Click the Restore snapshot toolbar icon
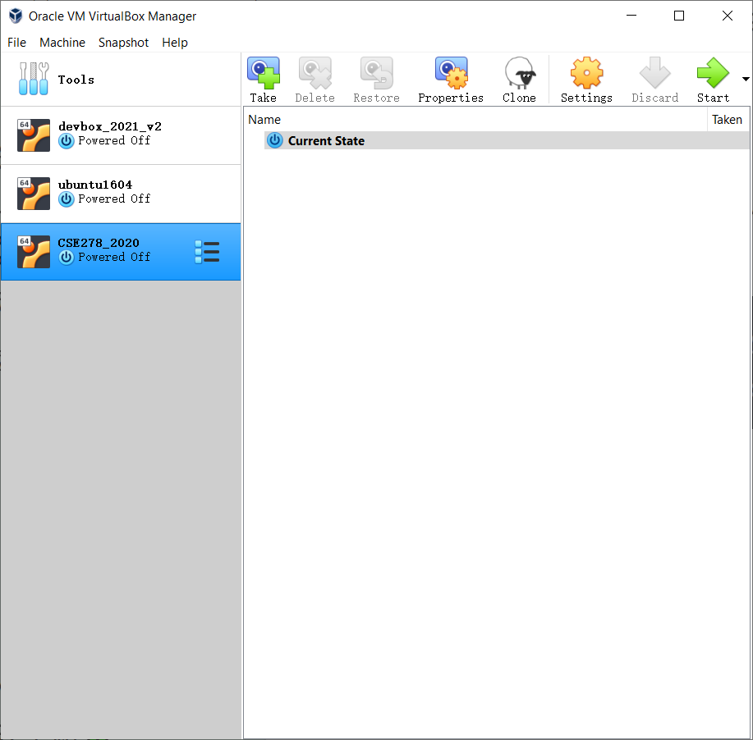753x740 pixels. click(376, 80)
